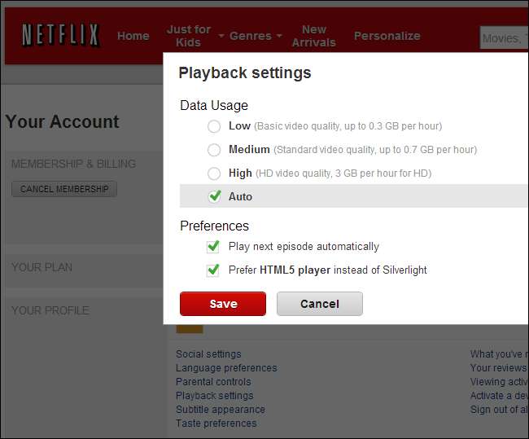Open Just for Kids section
This screenshot has width=529, height=439.
coord(189,36)
